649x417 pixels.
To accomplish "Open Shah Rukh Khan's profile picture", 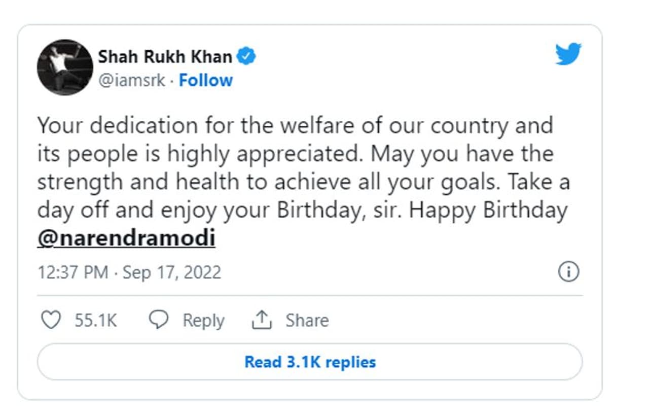I will tap(65, 67).
